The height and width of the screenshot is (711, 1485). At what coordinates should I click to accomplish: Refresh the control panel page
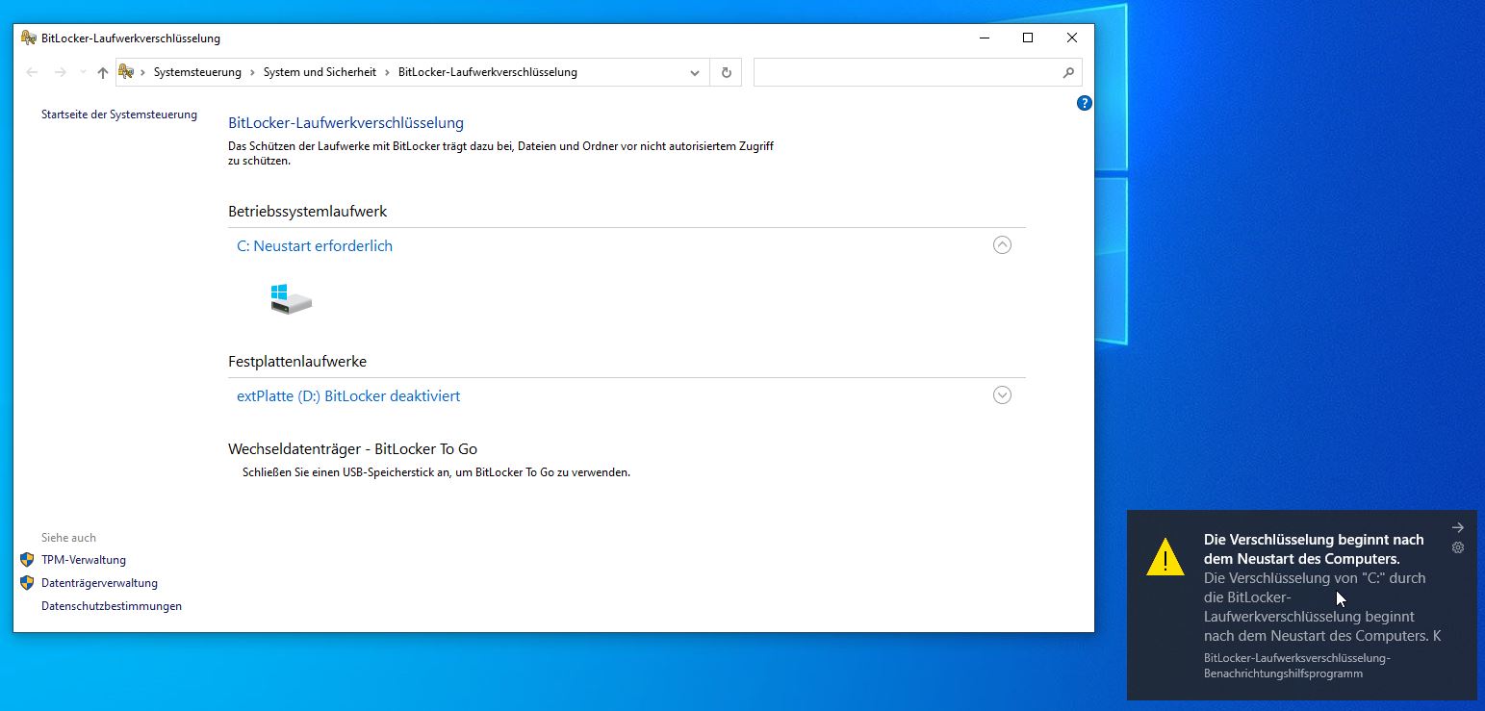pos(726,72)
